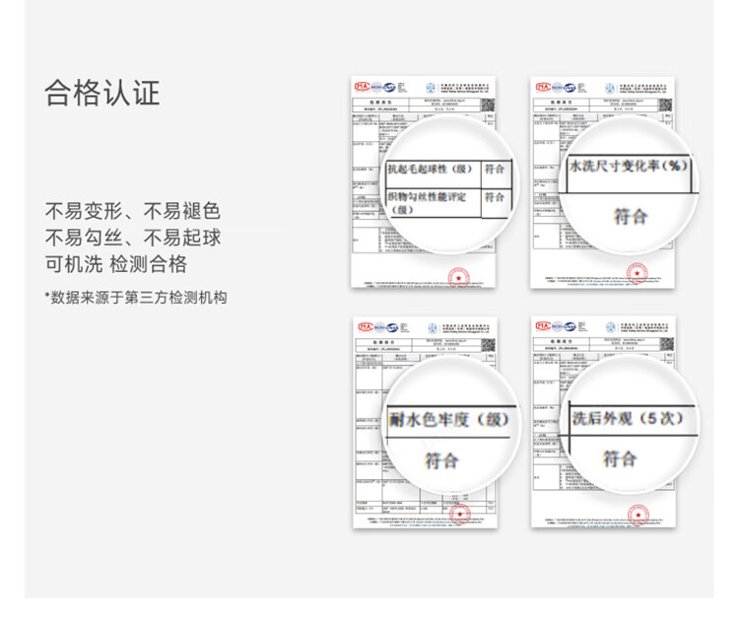Click the MA logo on top-left certificate
This screenshot has width=739, height=624.
point(362,87)
